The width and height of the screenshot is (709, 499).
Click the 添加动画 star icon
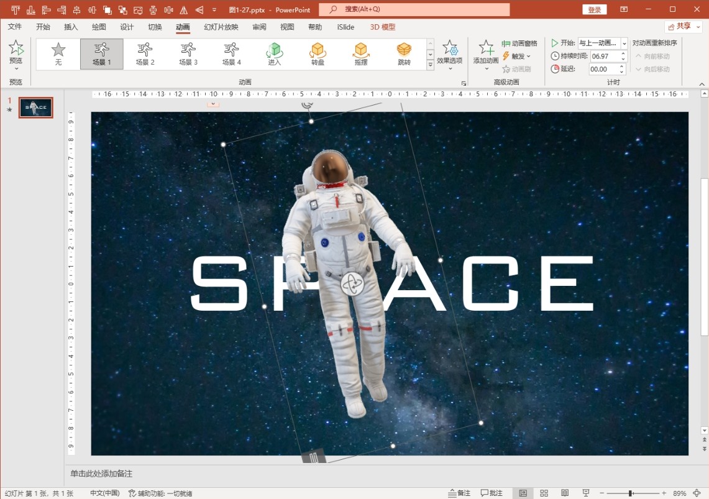click(x=486, y=48)
